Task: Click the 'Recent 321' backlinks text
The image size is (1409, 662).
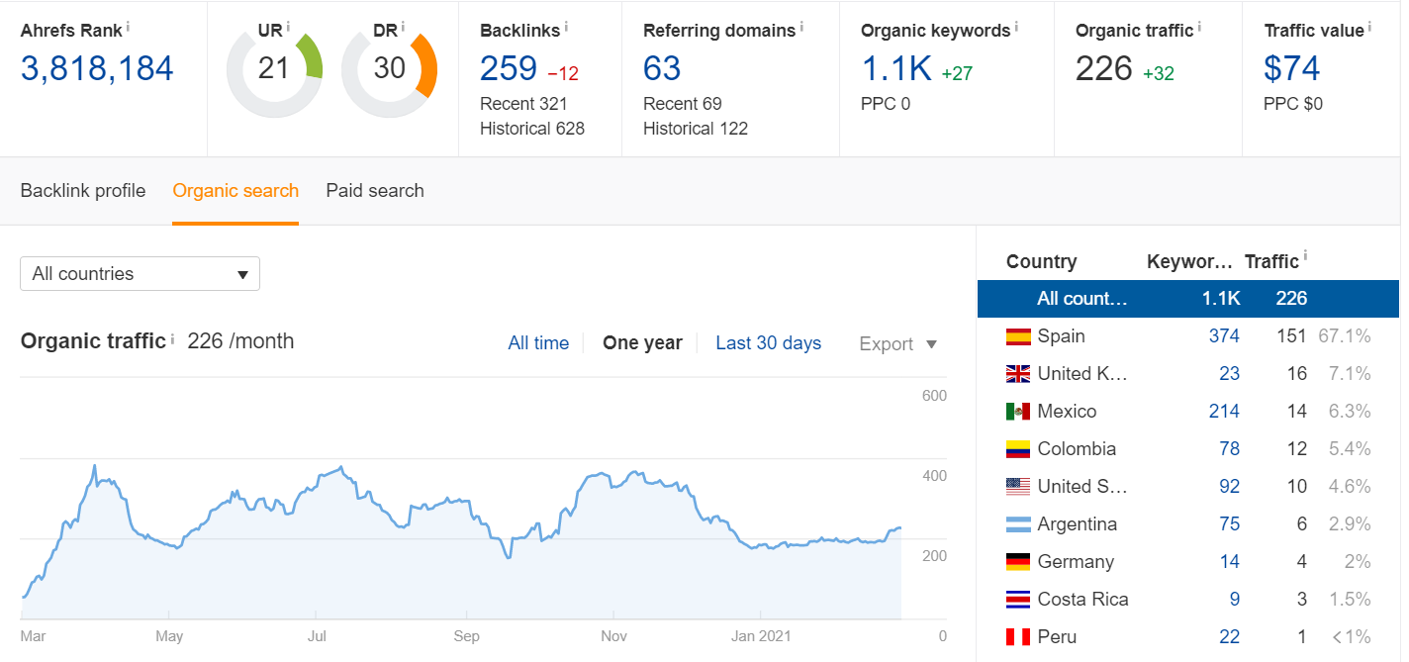Action: [x=523, y=104]
